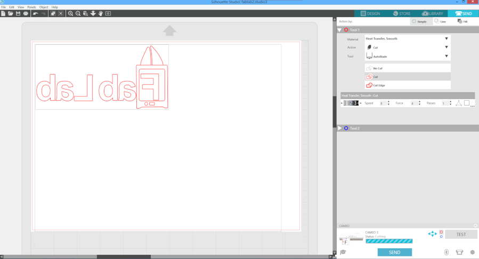Switch to the LIBRARY tab
Viewport: 479px width, 259px height.
432,13
